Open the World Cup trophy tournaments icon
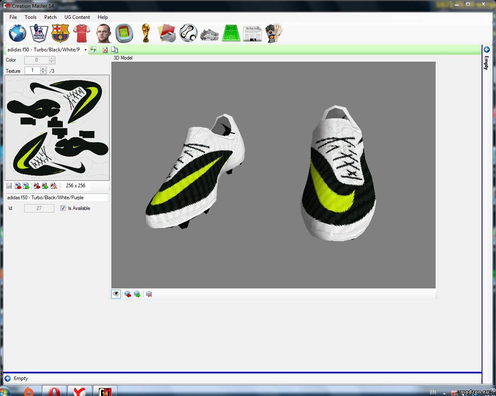The image size is (496, 396). [145, 33]
